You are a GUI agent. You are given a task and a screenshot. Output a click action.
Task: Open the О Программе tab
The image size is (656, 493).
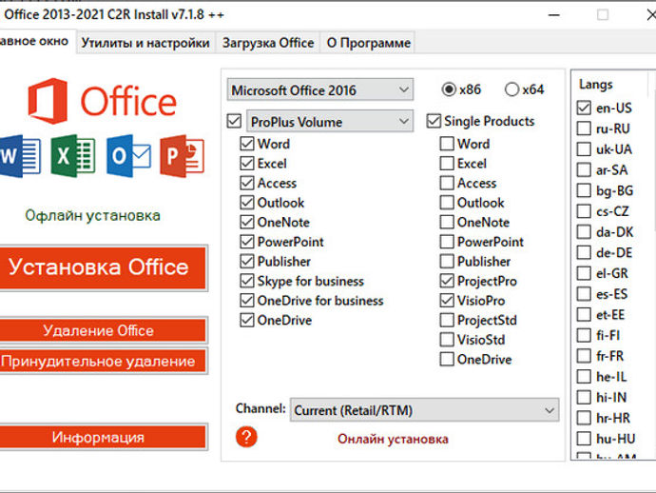click(x=368, y=43)
